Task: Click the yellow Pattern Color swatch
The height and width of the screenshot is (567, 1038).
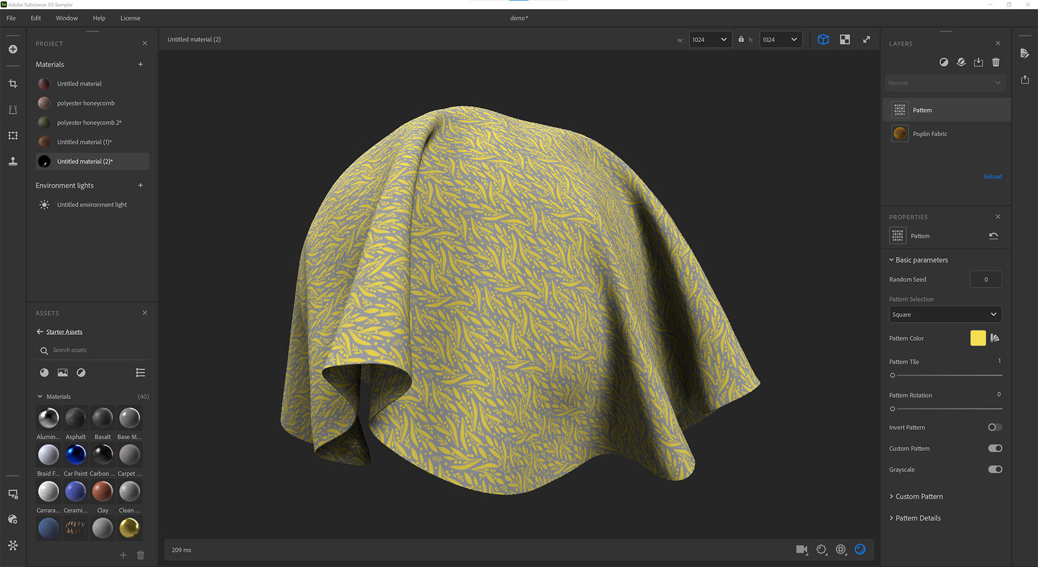Action: point(977,338)
